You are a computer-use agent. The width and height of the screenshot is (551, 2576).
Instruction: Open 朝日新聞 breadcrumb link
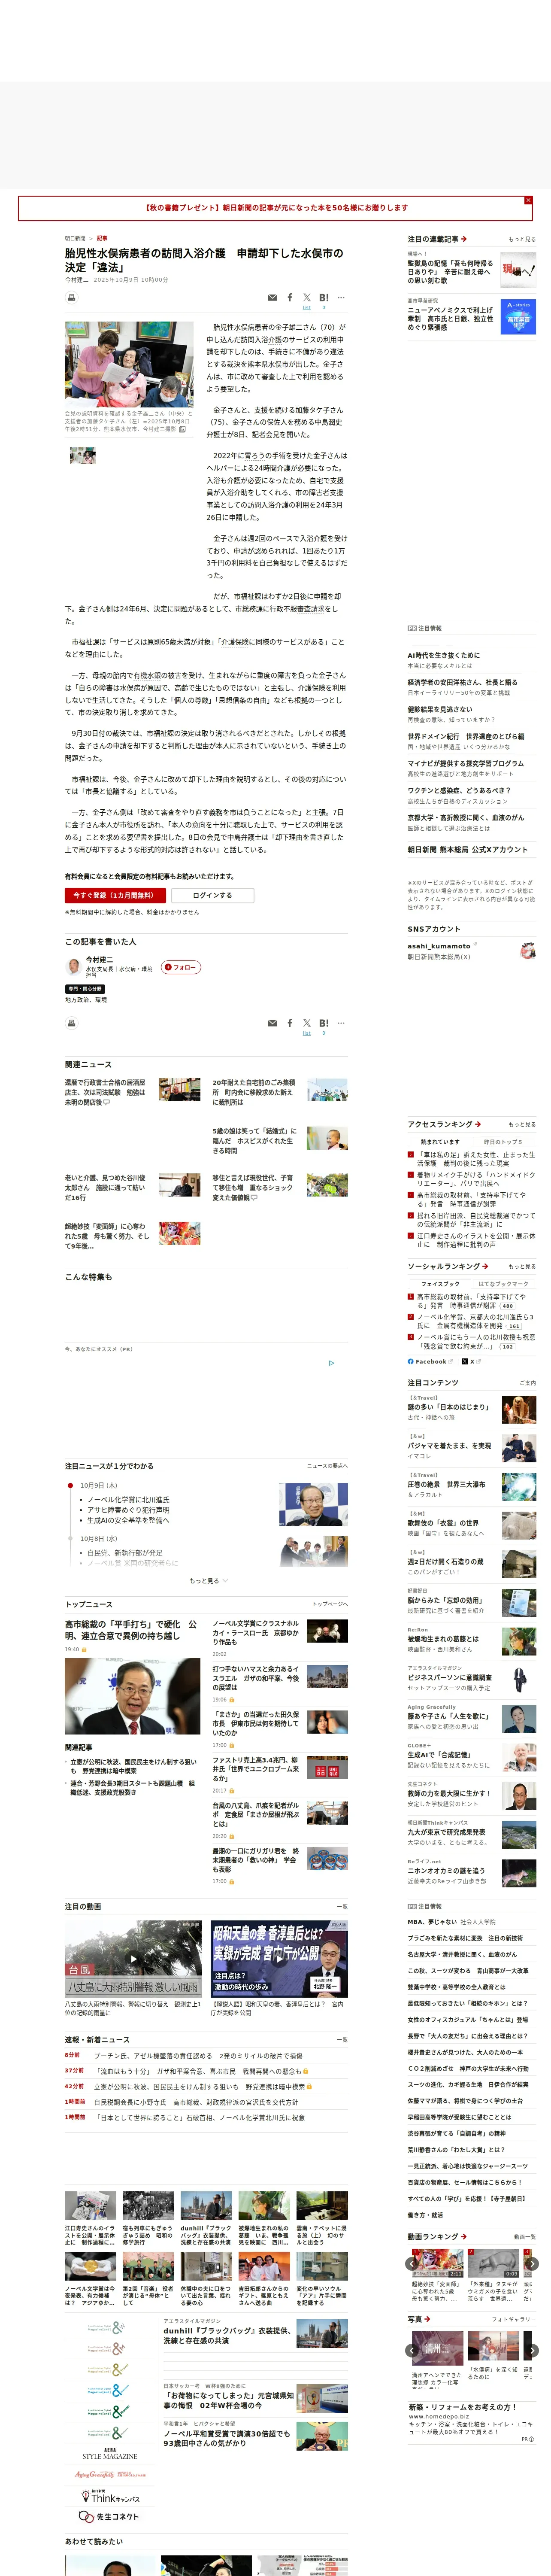point(75,238)
